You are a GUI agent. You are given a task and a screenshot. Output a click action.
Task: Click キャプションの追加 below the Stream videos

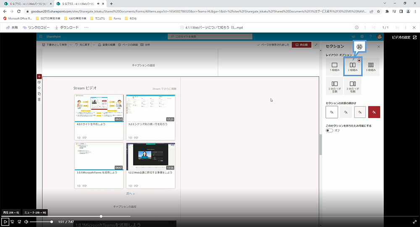coord(125,207)
